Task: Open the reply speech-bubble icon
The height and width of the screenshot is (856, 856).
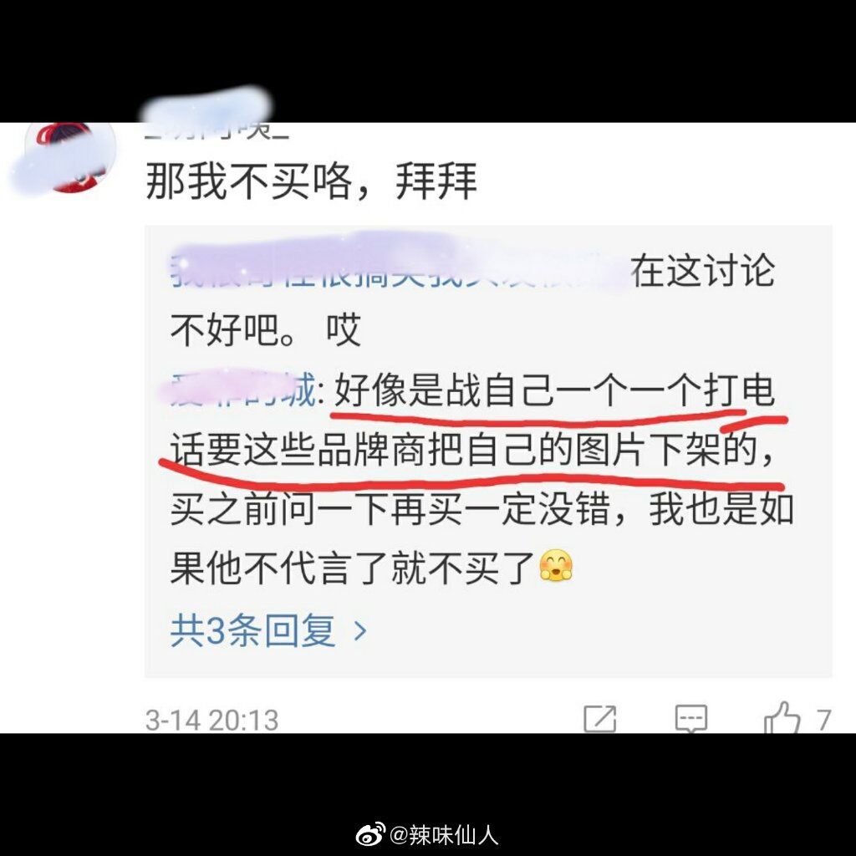Action: coord(691,718)
